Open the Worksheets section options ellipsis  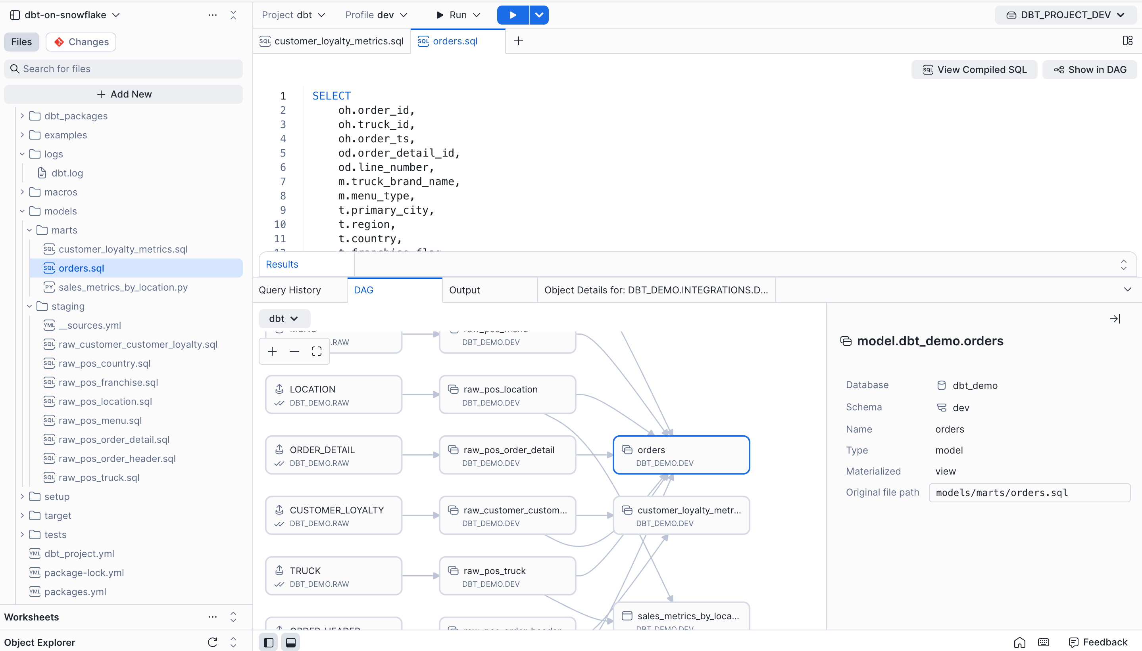point(213,617)
